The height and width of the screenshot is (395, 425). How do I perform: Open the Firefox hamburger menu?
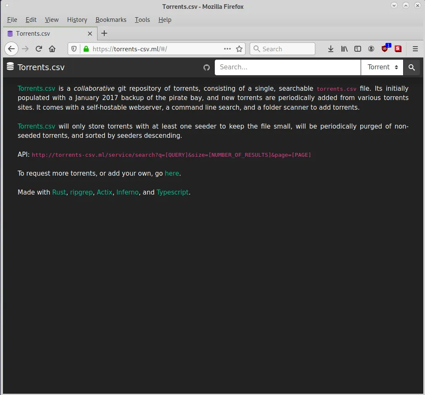(415, 49)
